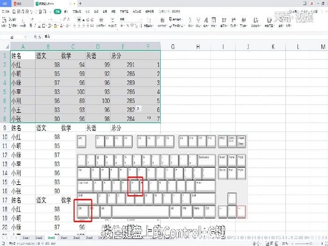Screen dimensions: 328x246
Task: Select cell 小张 in row 8
Action: tap(23, 119)
